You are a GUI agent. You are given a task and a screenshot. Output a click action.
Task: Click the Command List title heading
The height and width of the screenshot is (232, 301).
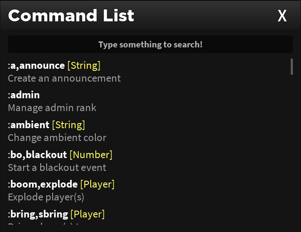(x=71, y=16)
